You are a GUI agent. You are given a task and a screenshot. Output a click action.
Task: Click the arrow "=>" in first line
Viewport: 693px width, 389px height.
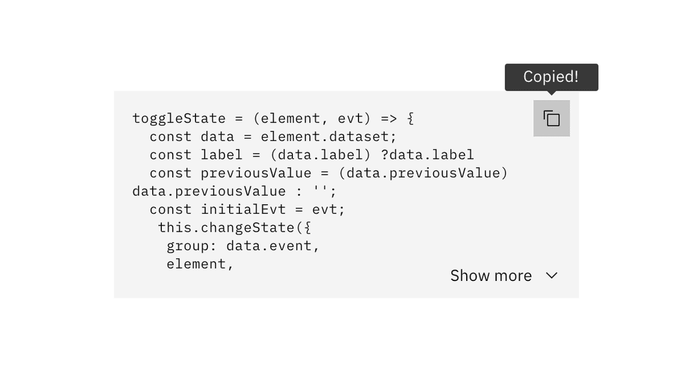(389, 118)
